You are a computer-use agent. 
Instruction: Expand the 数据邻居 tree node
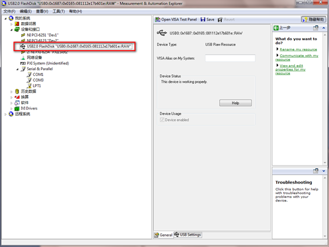coord(12,24)
